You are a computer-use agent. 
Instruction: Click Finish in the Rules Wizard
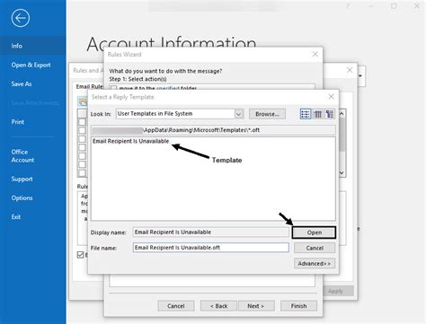pyautogui.click(x=298, y=306)
